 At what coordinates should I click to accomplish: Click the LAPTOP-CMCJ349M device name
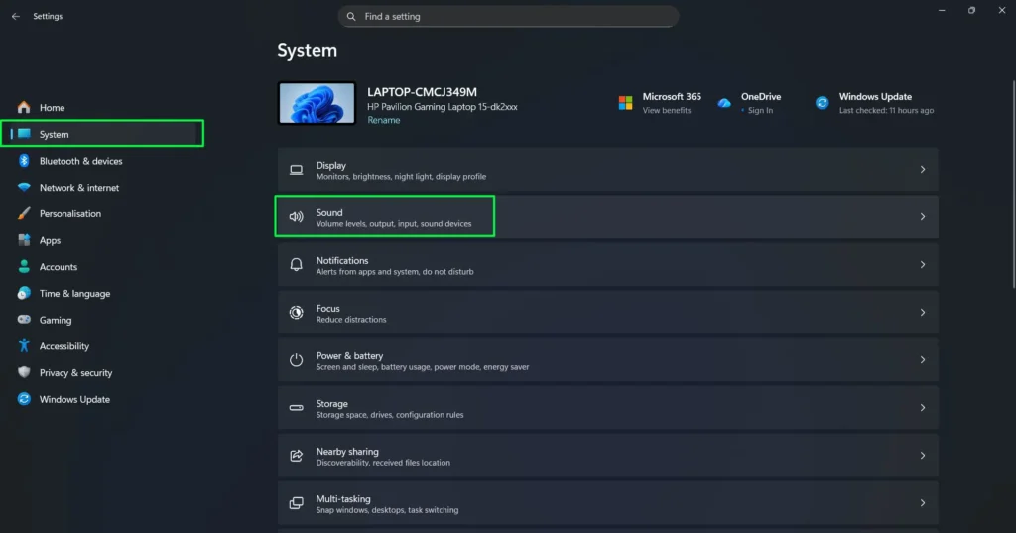(x=422, y=92)
